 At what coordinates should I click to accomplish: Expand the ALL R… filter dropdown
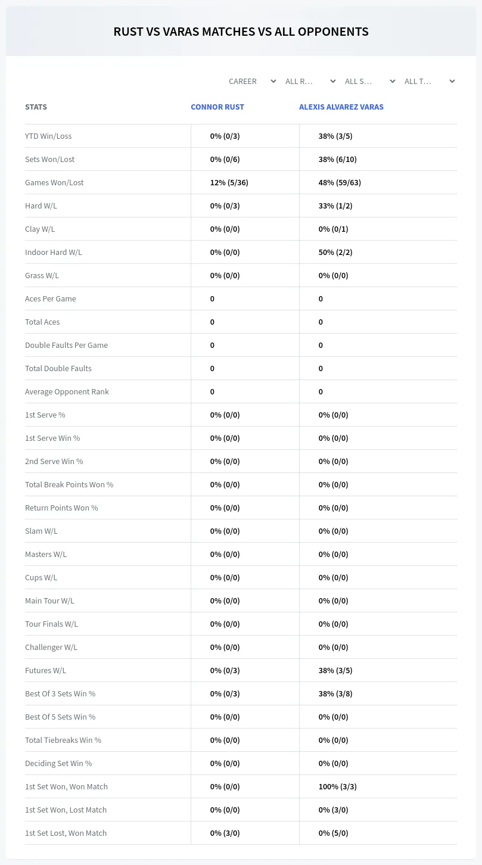coord(310,81)
